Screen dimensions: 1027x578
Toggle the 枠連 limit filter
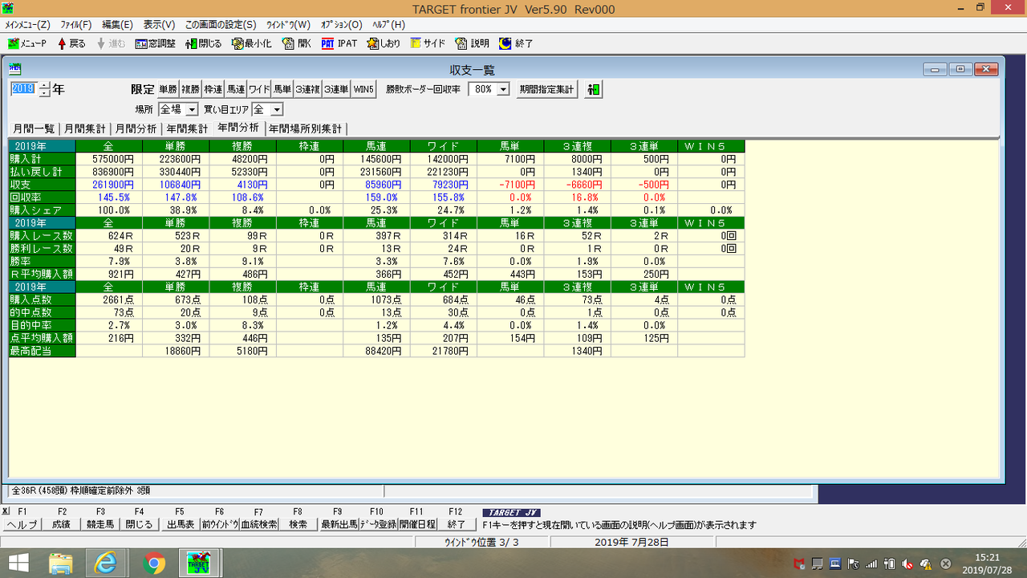pos(213,89)
